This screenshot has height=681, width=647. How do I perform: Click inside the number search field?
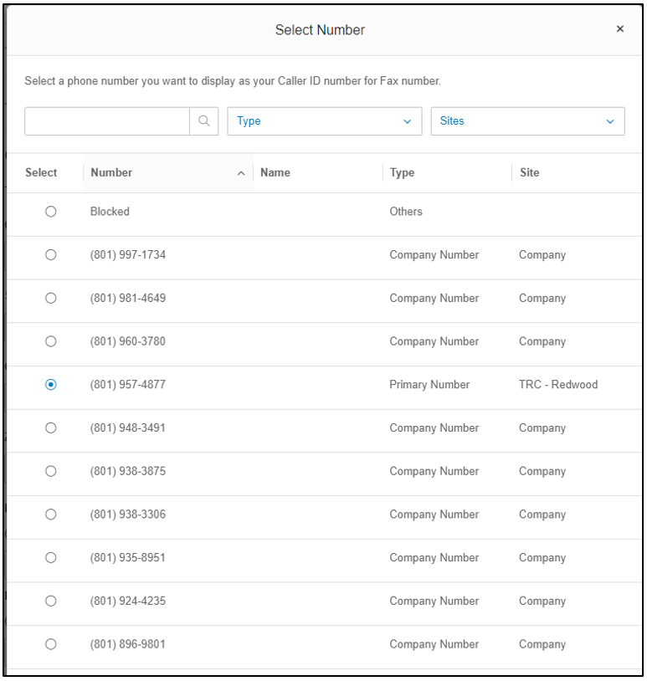107,120
